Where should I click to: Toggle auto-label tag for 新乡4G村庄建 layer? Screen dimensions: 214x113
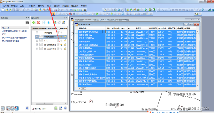coord(65,49)
